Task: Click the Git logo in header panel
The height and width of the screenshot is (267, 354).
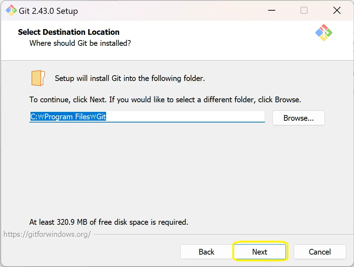Action: coord(324,33)
